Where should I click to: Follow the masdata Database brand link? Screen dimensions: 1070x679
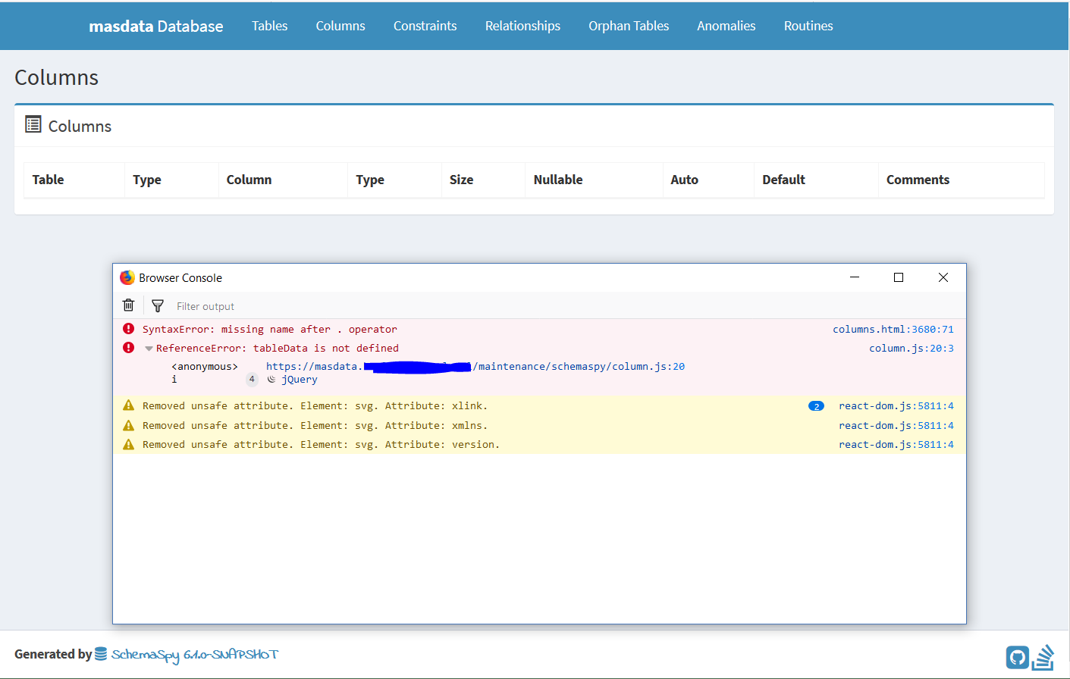pyautogui.click(x=155, y=25)
